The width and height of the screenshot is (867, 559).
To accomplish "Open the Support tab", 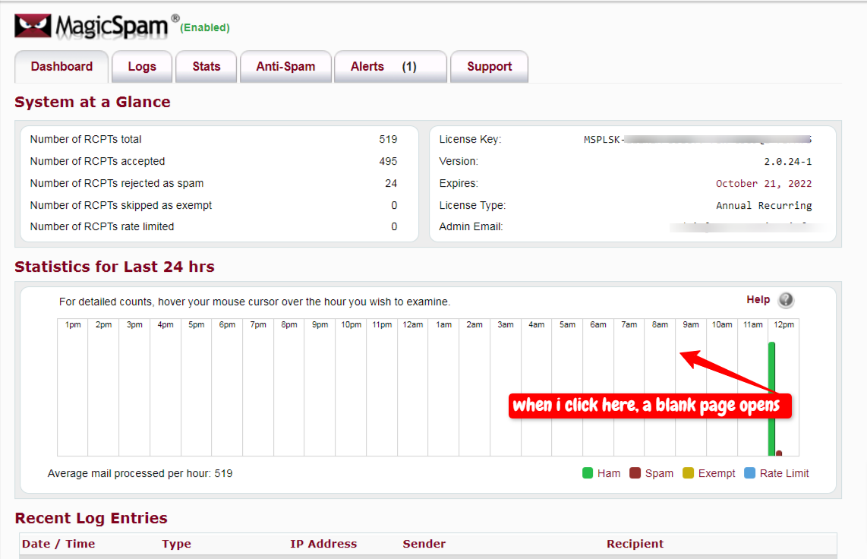I will coord(489,67).
